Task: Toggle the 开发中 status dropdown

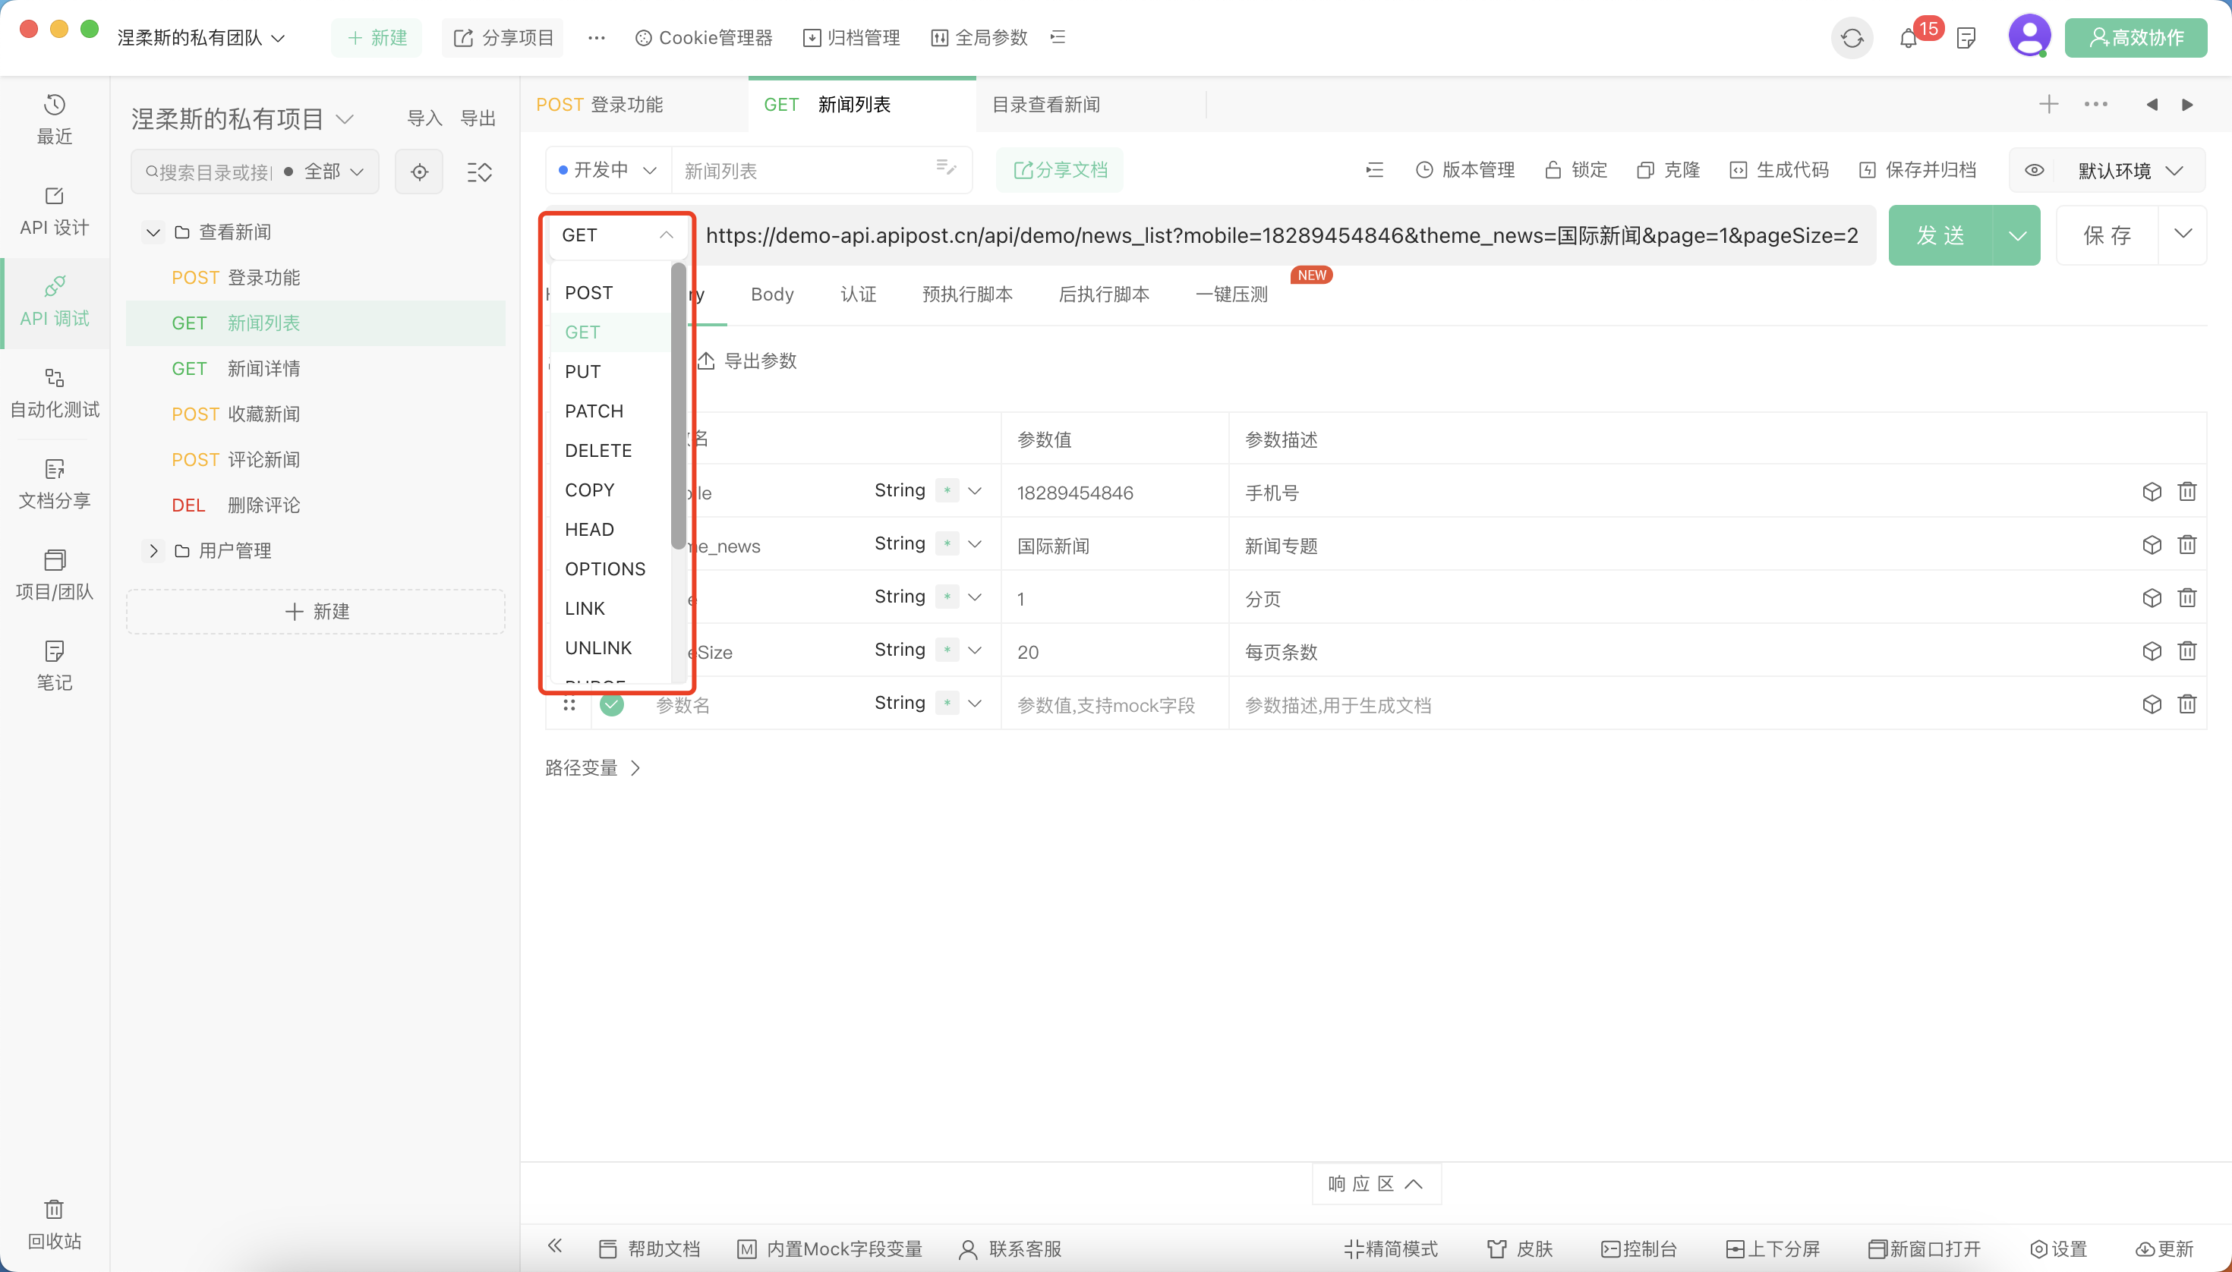Action: pyautogui.click(x=604, y=170)
